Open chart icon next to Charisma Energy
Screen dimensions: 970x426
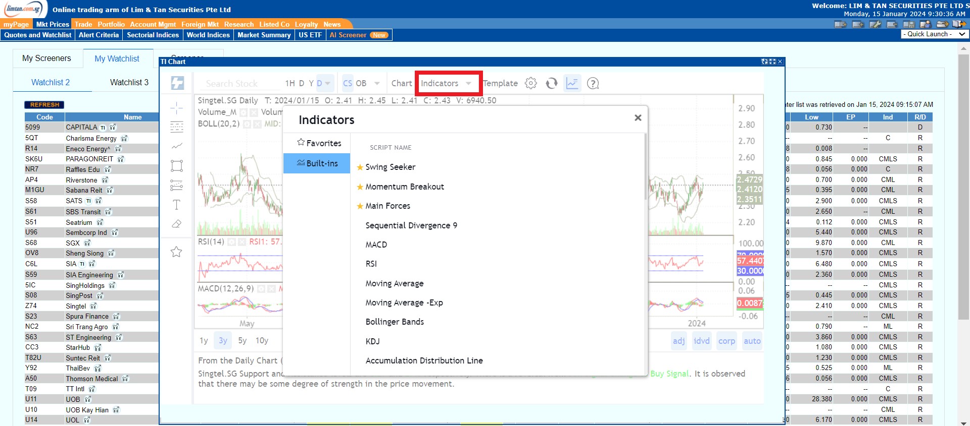(x=124, y=138)
